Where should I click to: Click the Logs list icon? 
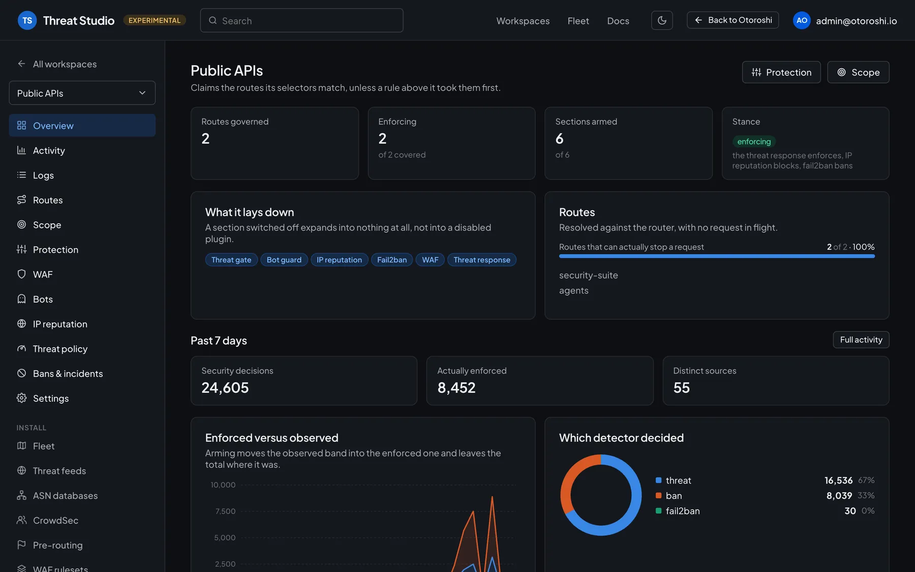pyautogui.click(x=21, y=175)
